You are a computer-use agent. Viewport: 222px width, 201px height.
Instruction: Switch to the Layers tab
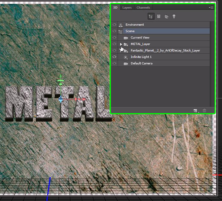(x=127, y=7)
